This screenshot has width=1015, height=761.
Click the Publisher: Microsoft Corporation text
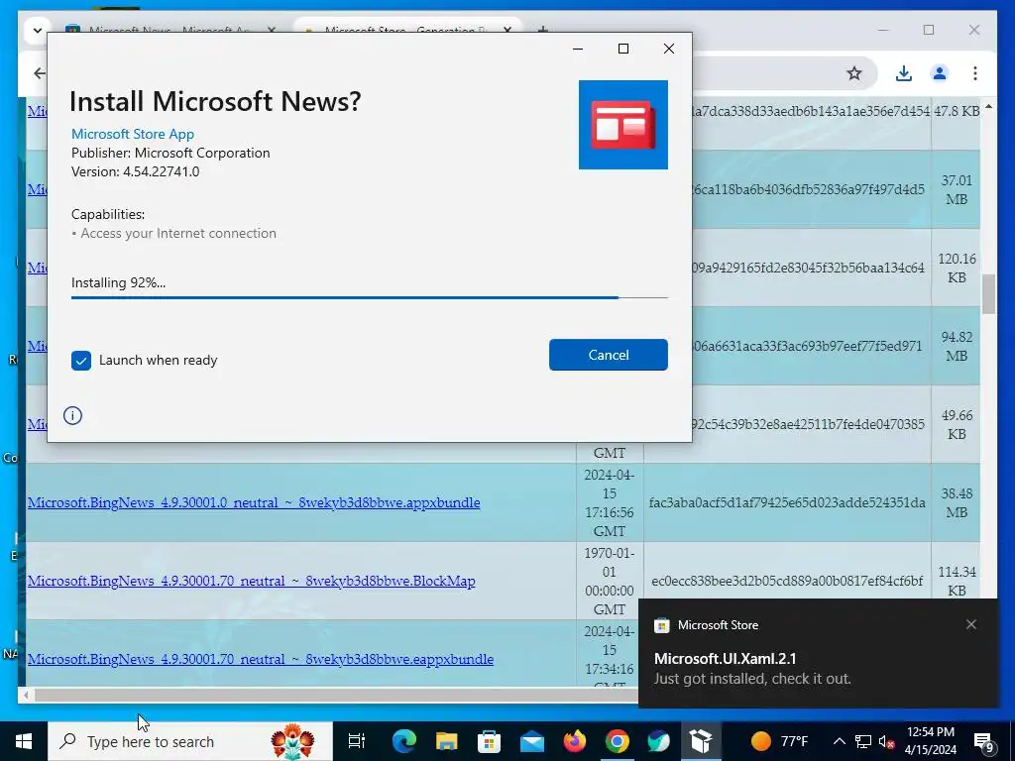point(170,153)
